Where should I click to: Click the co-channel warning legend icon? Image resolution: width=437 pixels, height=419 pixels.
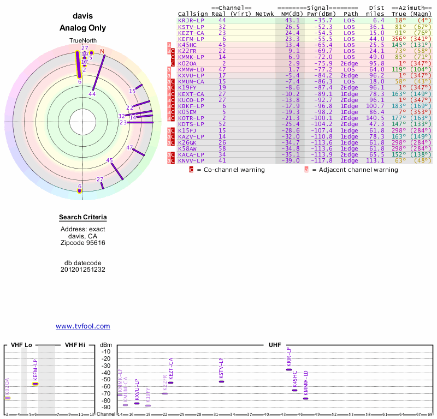(191, 170)
